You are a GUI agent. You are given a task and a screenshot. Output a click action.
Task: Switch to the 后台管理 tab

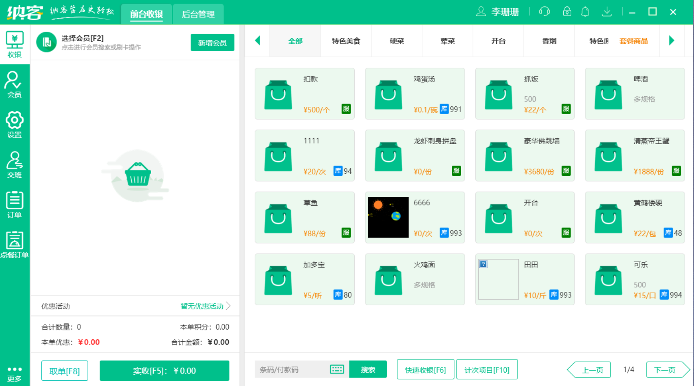(198, 14)
